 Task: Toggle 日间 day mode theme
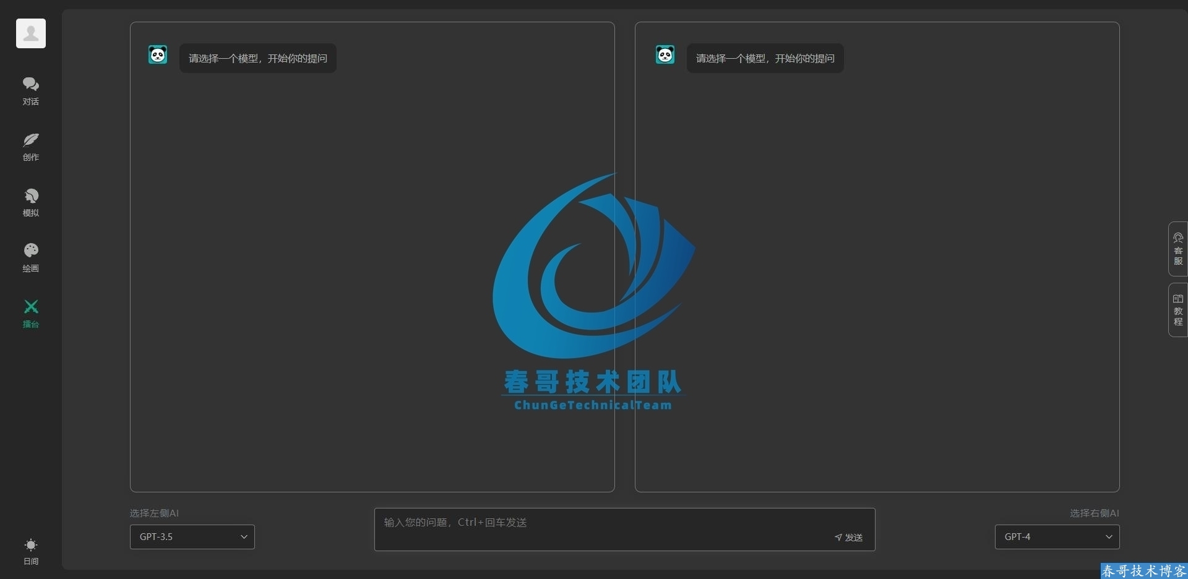click(x=31, y=551)
